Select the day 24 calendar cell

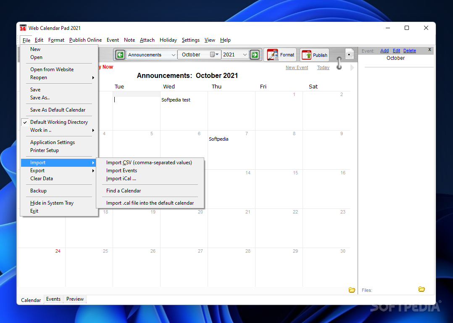pyautogui.click(x=42, y=267)
